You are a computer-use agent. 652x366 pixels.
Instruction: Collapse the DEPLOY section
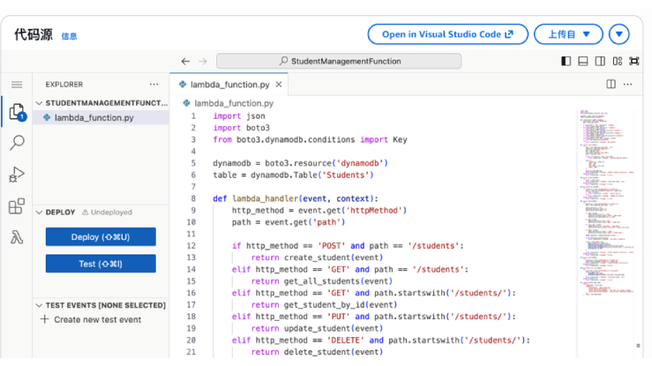click(x=40, y=213)
